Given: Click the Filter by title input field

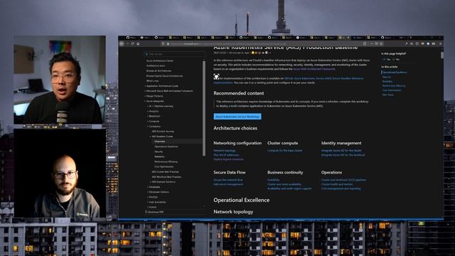Looking at the screenshot, I should [174, 54].
